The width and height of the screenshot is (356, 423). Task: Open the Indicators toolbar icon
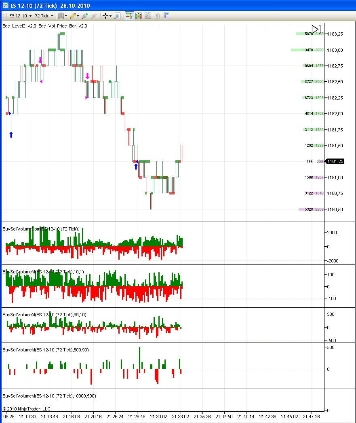point(148,16)
